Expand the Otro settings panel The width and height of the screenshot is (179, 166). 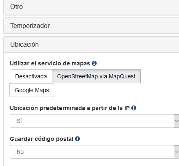click(x=91, y=7)
